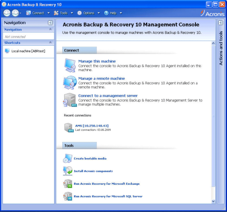Click the Options gear icon

point(79,13)
